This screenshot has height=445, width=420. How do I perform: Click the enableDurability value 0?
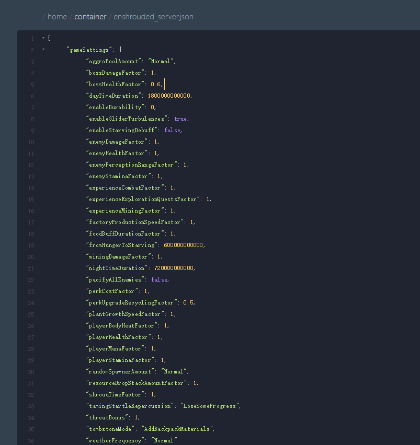153,108
